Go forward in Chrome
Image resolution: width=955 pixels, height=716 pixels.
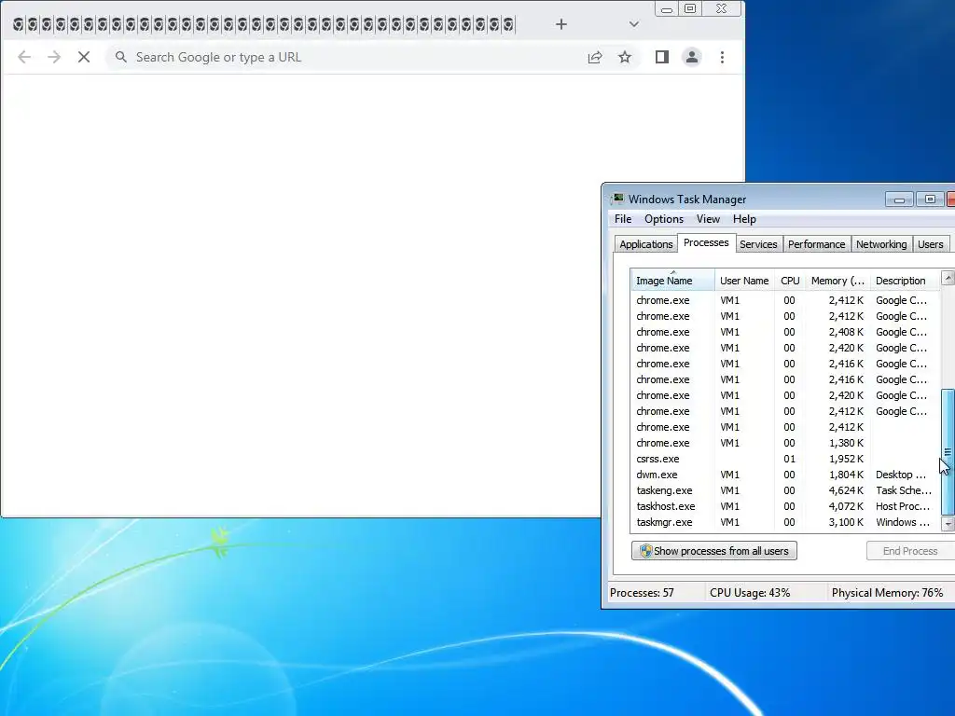pyautogui.click(x=54, y=57)
